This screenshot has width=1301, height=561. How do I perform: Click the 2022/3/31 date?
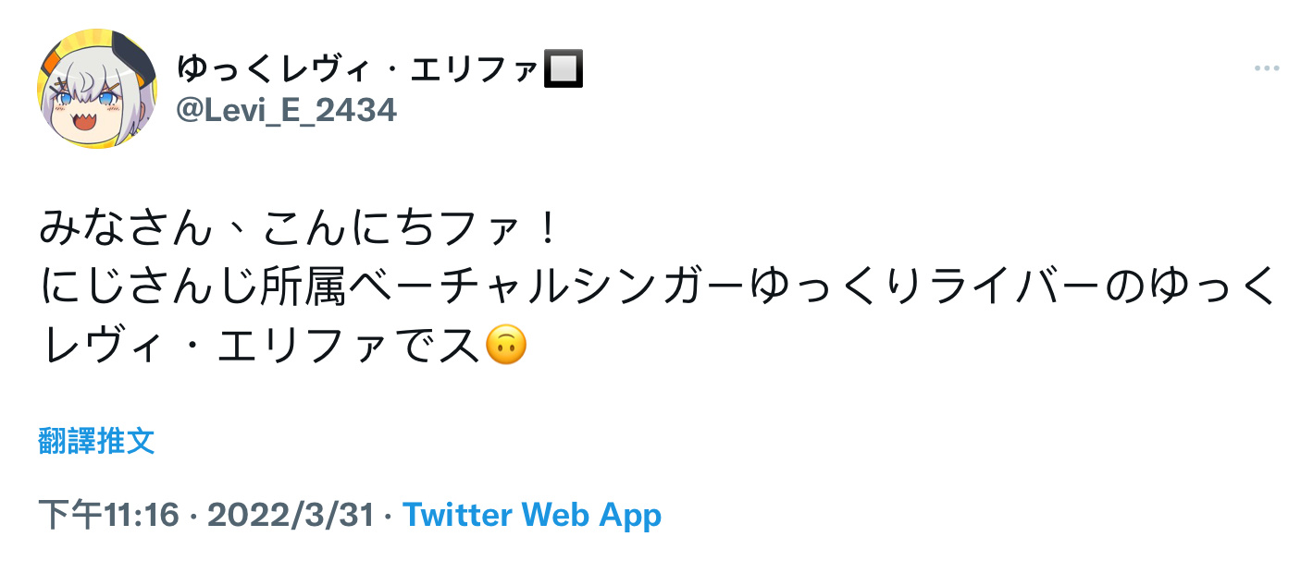pos(291,515)
